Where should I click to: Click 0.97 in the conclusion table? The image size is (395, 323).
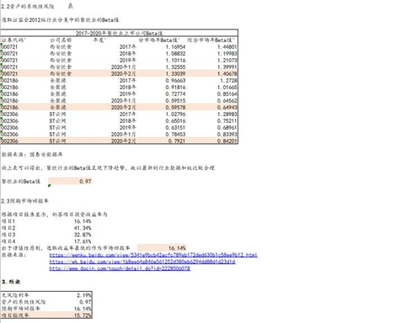tap(85, 302)
